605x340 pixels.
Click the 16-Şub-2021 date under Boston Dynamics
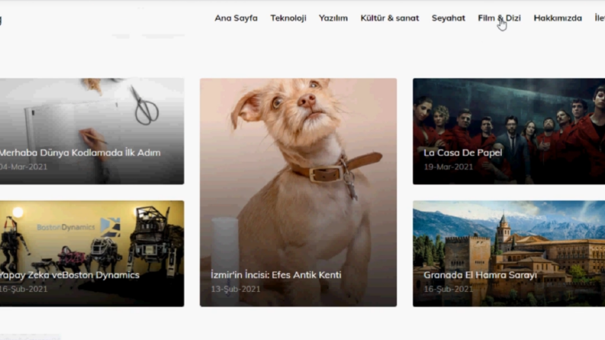point(23,289)
